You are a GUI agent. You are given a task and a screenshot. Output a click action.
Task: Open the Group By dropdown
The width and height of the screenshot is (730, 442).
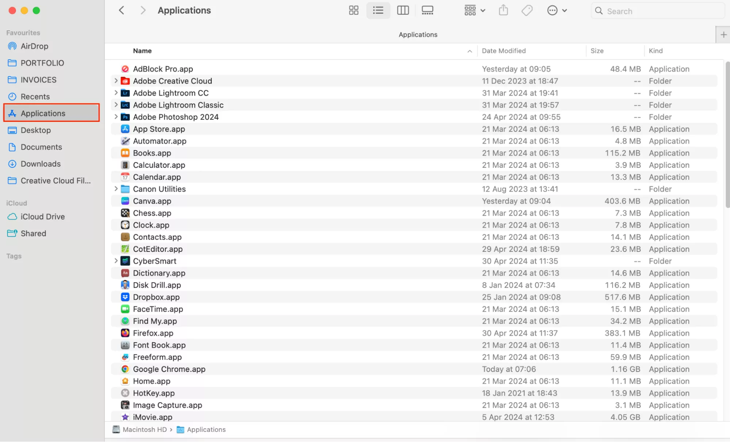click(474, 10)
